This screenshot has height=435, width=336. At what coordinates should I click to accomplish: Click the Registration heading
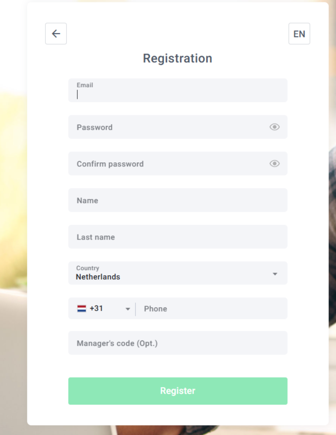(x=178, y=58)
